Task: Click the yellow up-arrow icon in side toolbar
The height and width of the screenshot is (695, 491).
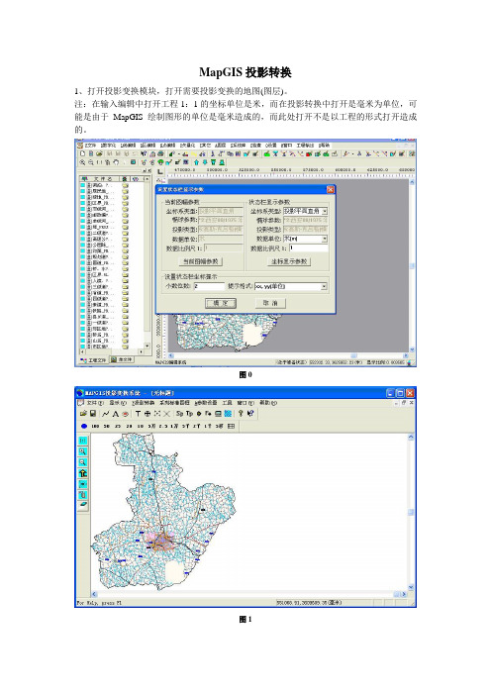Action: coord(83,473)
